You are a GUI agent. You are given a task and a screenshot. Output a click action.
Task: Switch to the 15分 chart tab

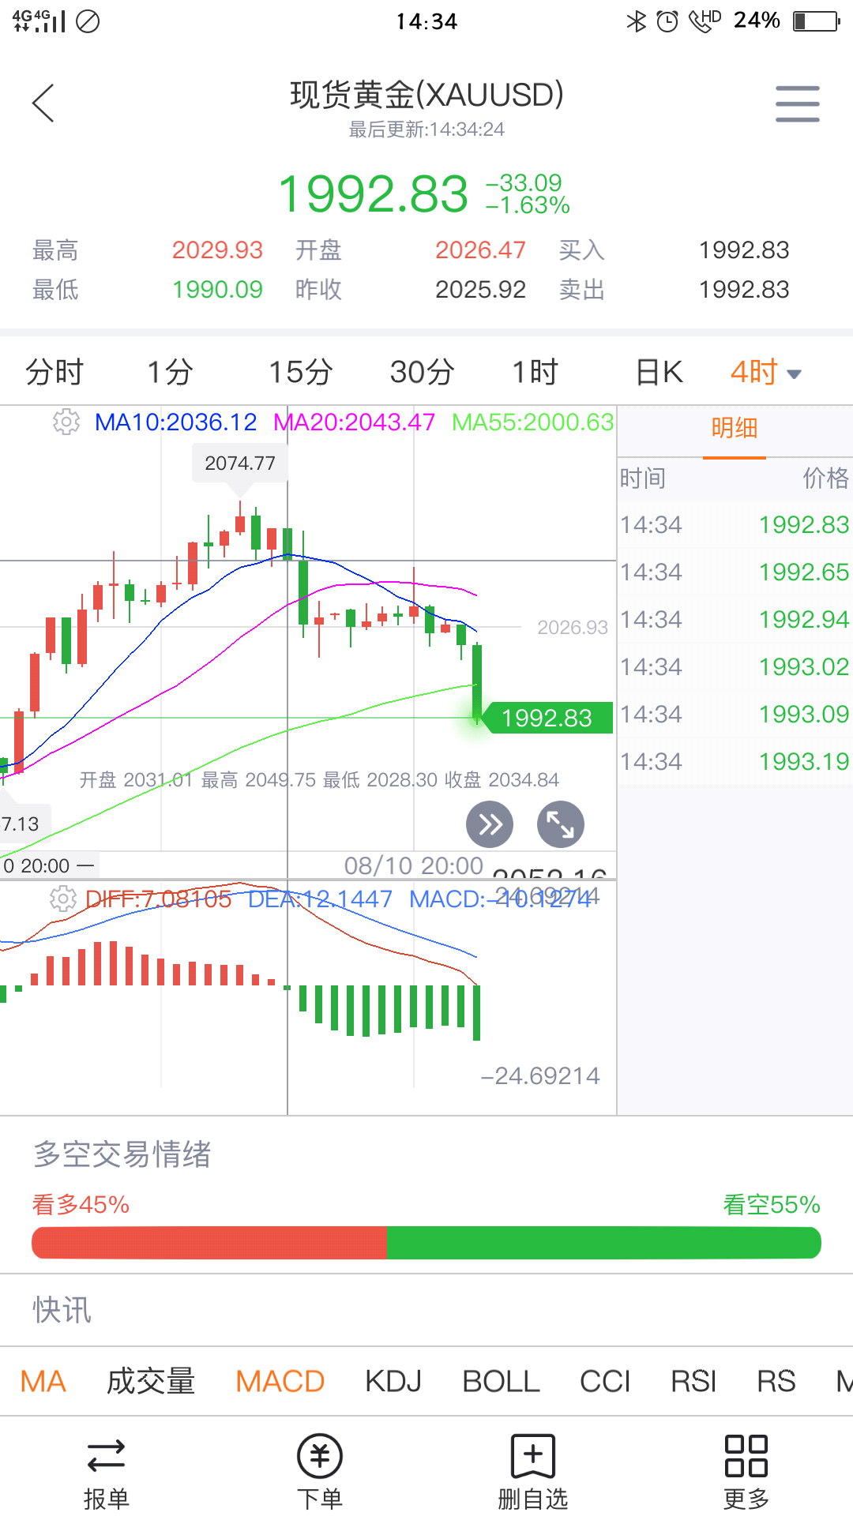(x=300, y=373)
